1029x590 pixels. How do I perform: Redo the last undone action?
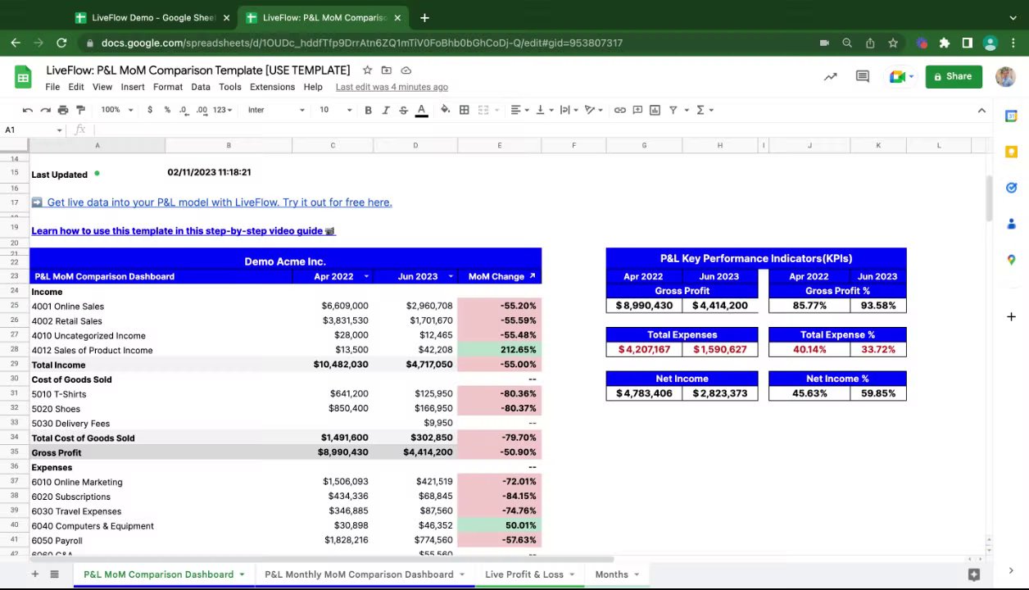[x=45, y=110]
